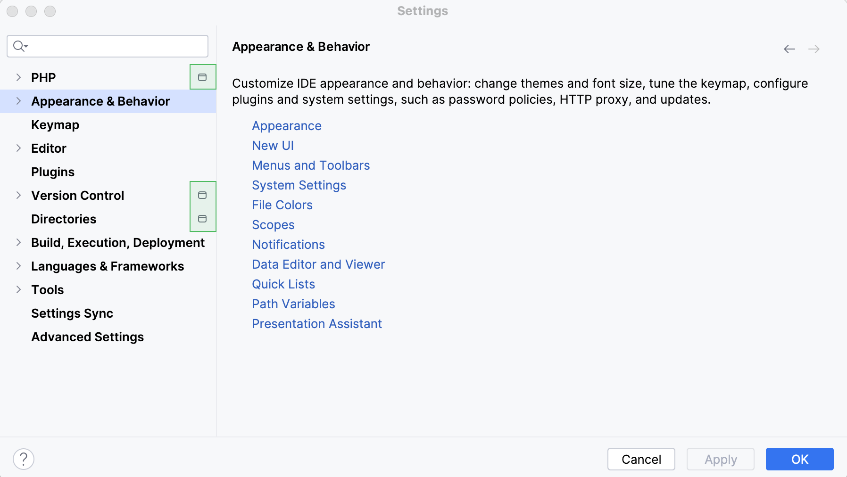847x477 pixels.
Task: Click the forward navigation arrow
Action: tap(814, 49)
